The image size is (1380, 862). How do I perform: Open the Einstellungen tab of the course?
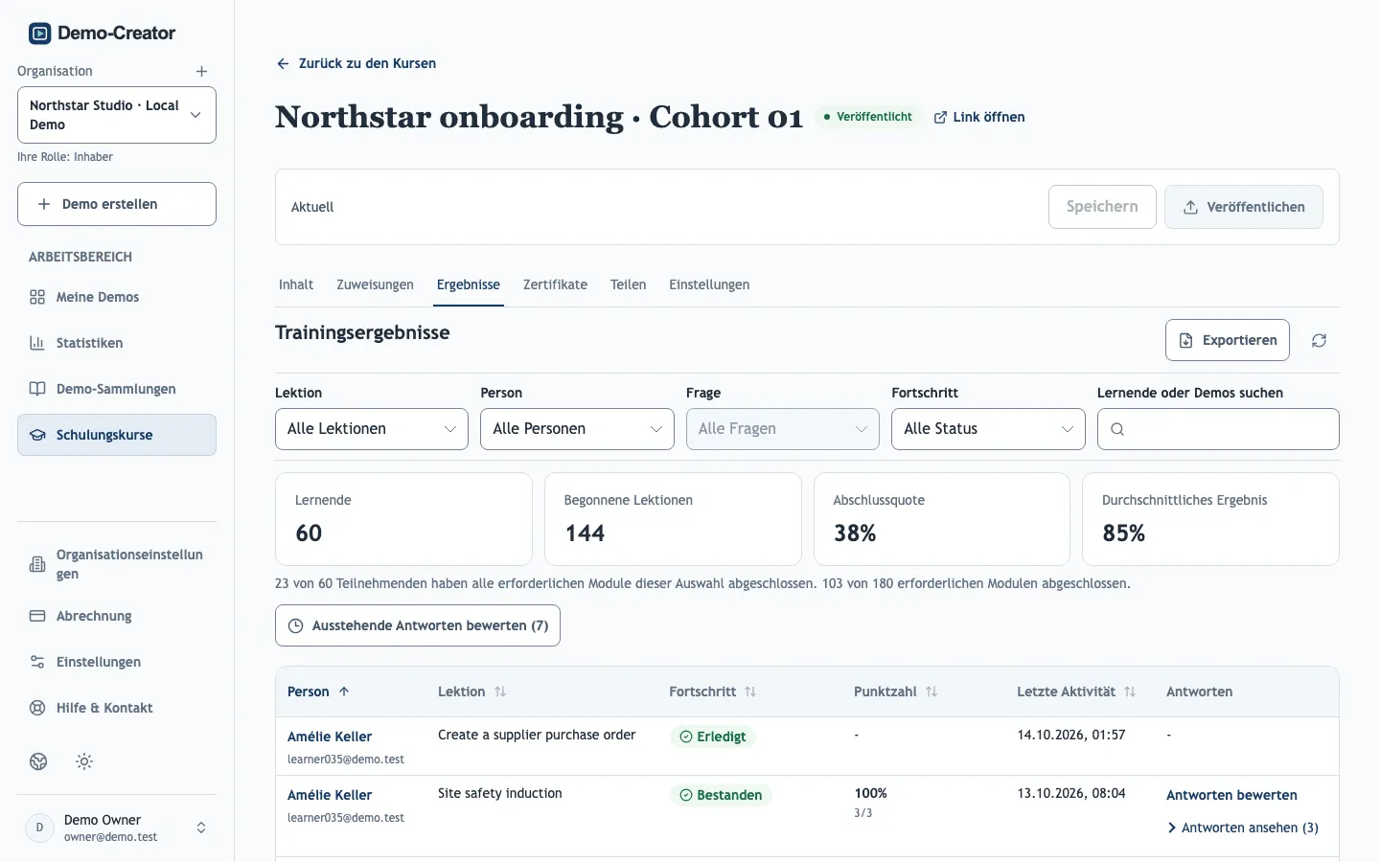(x=709, y=284)
